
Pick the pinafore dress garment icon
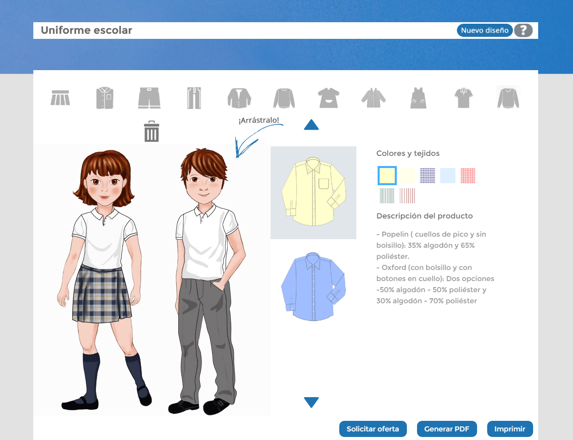pos(418,97)
